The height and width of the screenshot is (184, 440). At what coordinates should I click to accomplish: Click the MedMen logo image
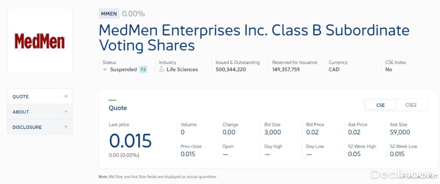click(x=40, y=41)
